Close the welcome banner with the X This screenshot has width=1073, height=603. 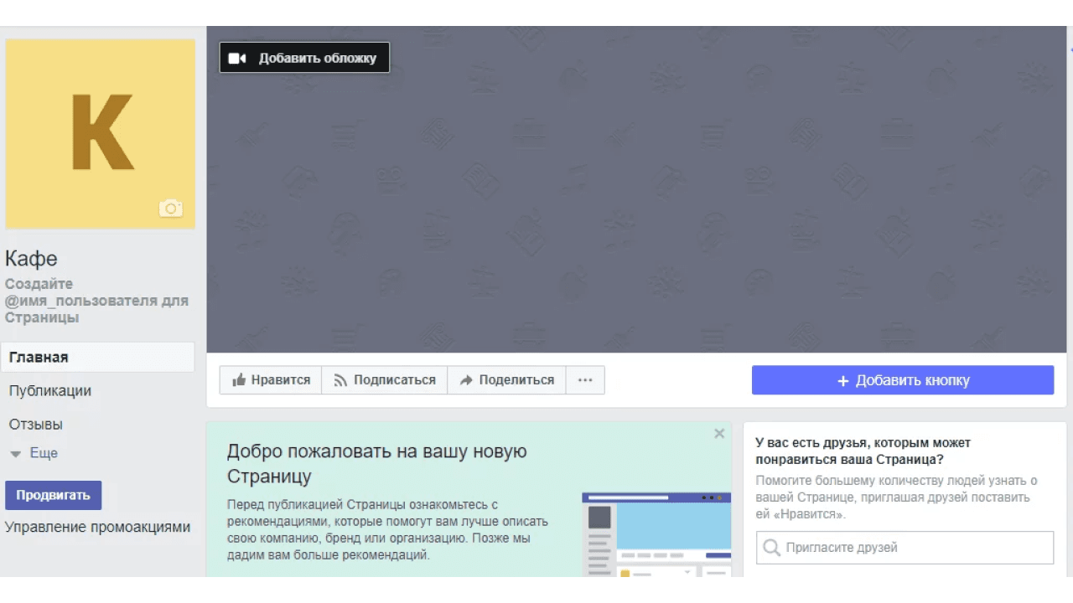click(x=719, y=434)
